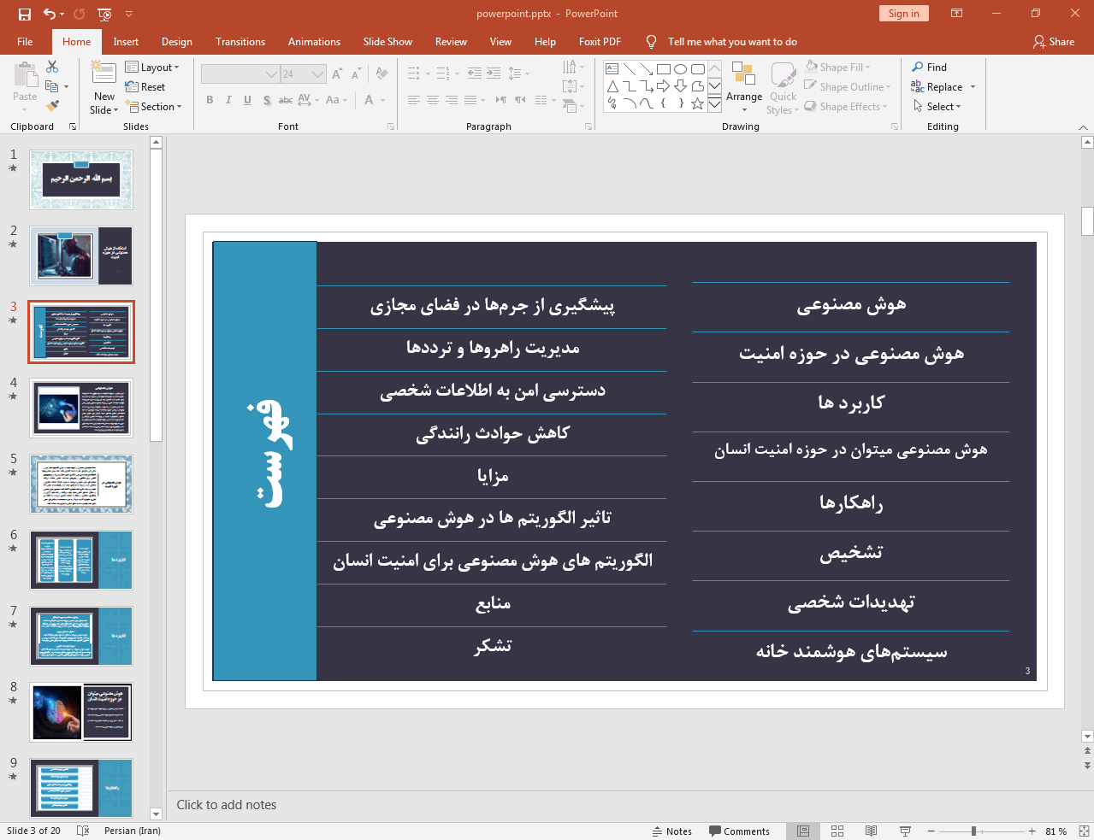Click Convert to SmartArt icon

coord(571,106)
